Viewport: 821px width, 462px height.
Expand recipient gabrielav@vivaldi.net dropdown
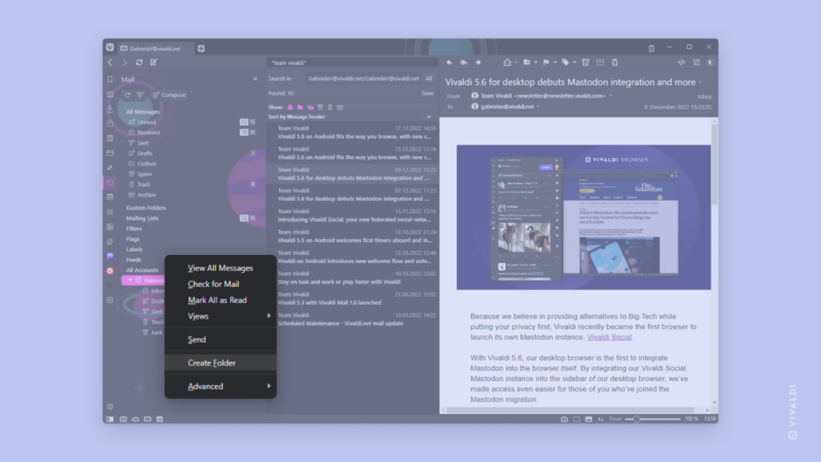tap(538, 107)
